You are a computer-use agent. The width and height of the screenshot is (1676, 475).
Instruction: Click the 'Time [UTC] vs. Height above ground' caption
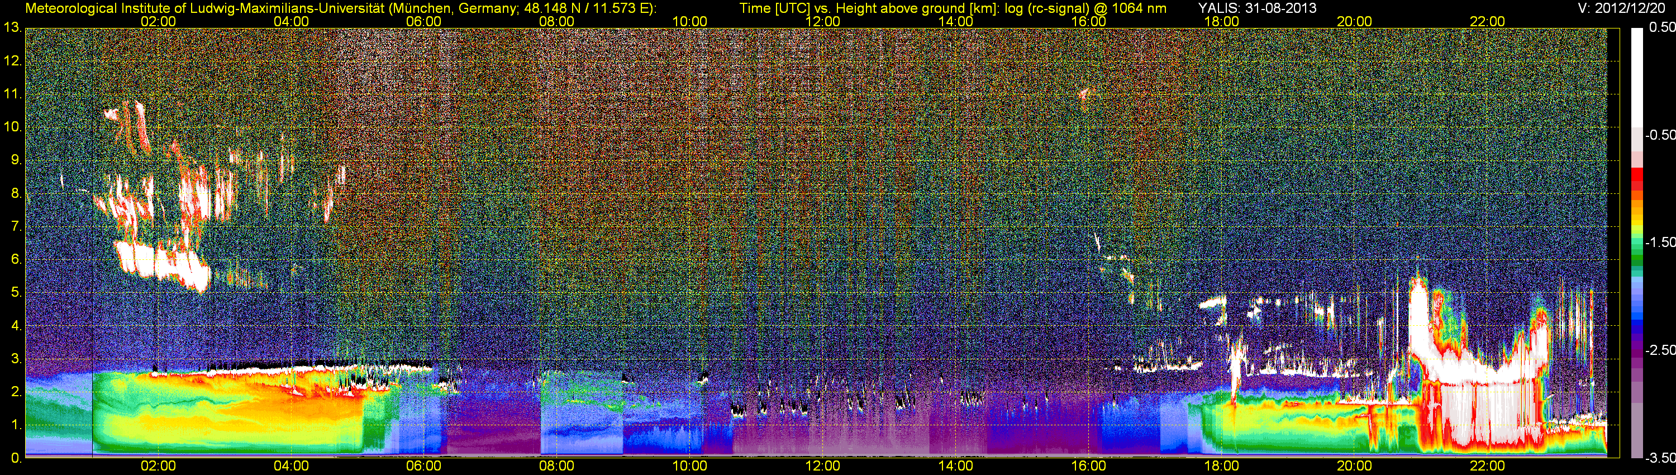click(953, 8)
